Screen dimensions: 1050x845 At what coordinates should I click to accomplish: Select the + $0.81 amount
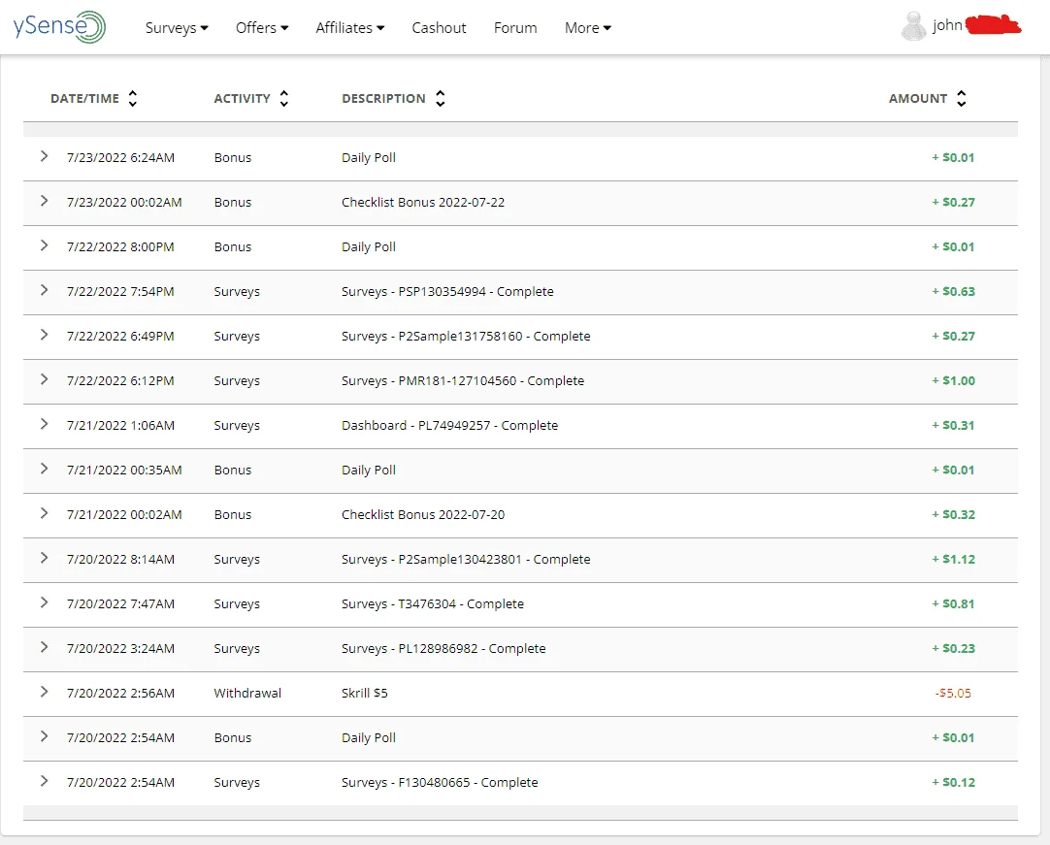point(954,604)
